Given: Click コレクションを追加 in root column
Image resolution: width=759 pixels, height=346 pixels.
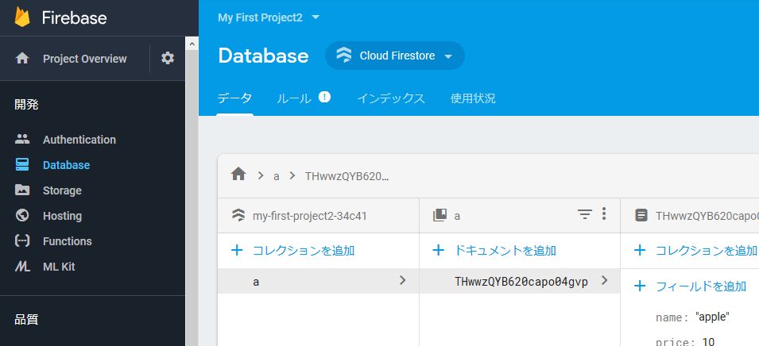Looking at the screenshot, I should click(x=304, y=250).
